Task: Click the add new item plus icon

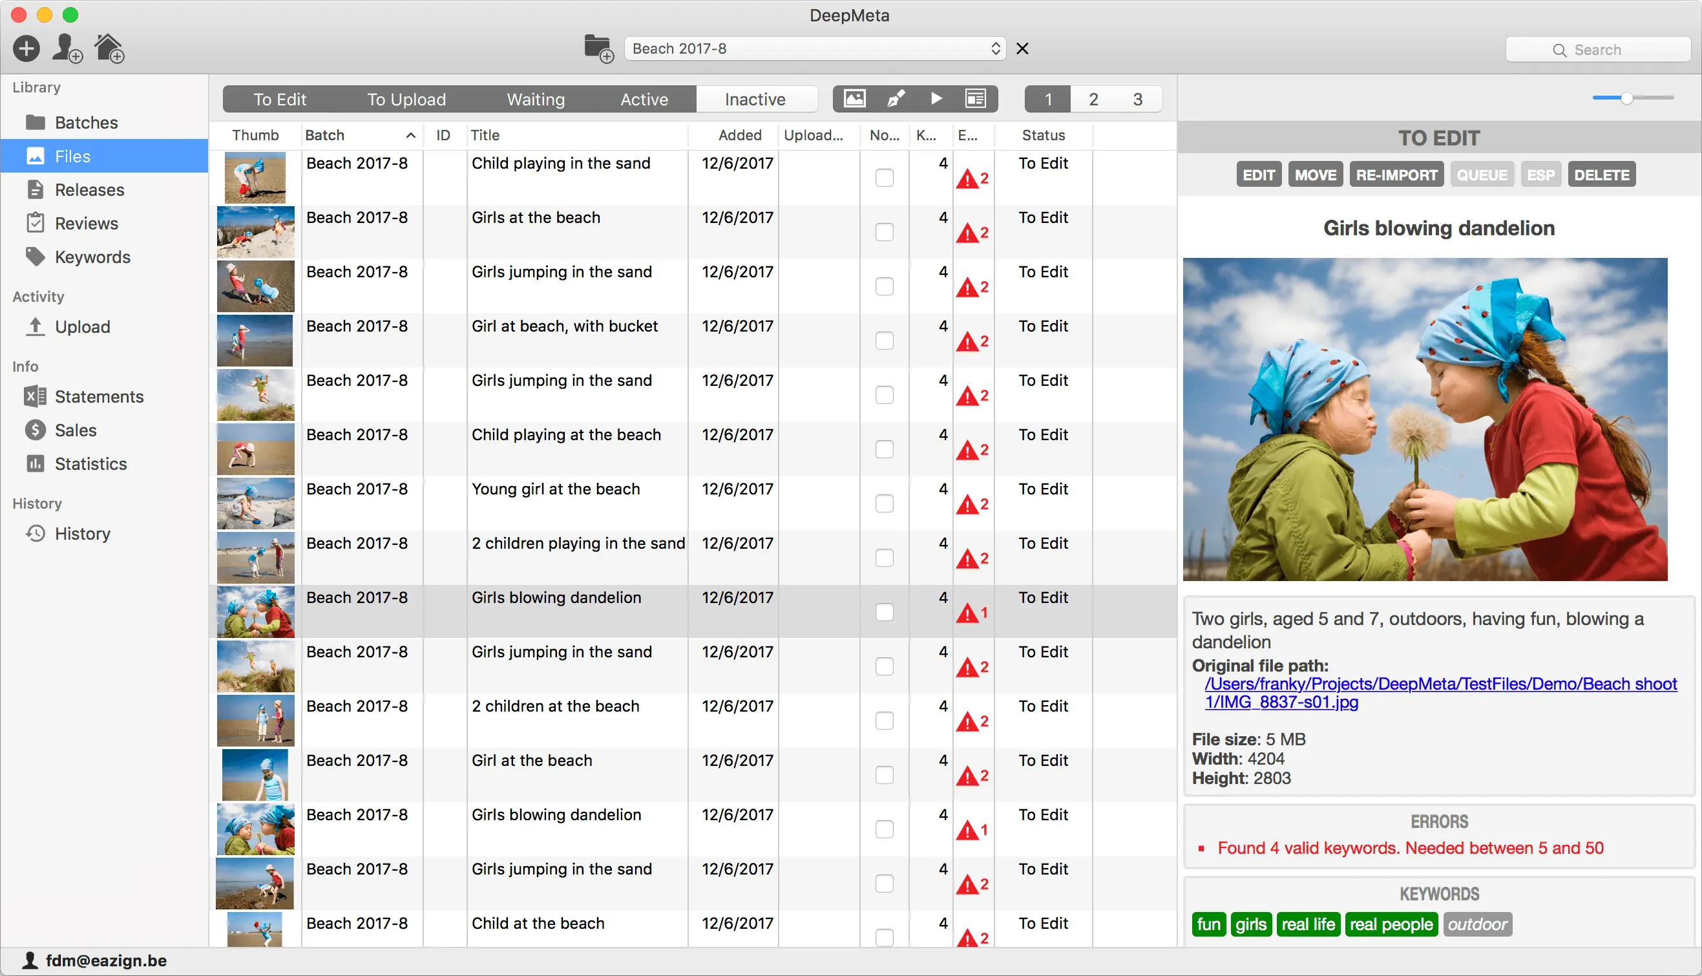Action: (26, 48)
